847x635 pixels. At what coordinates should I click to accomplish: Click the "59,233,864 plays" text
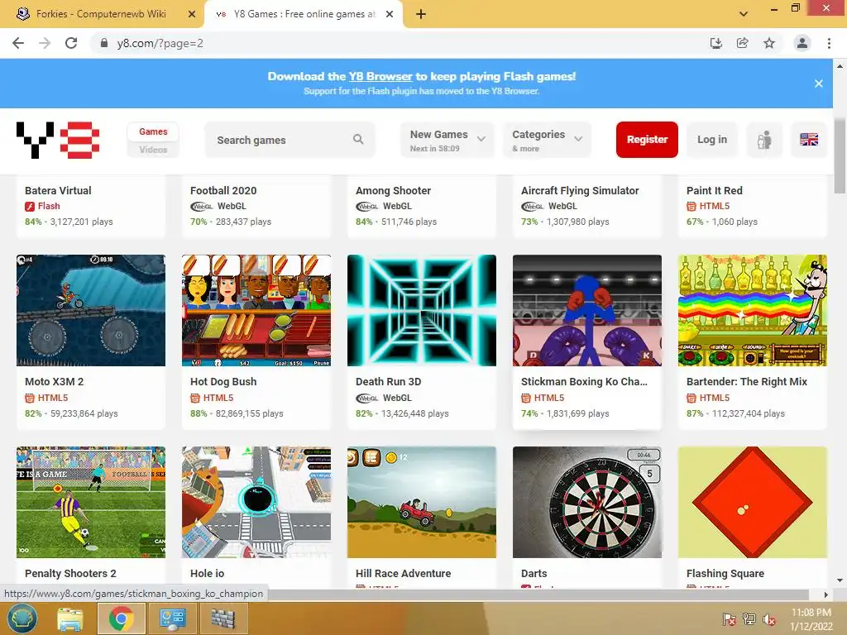point(84,413)
